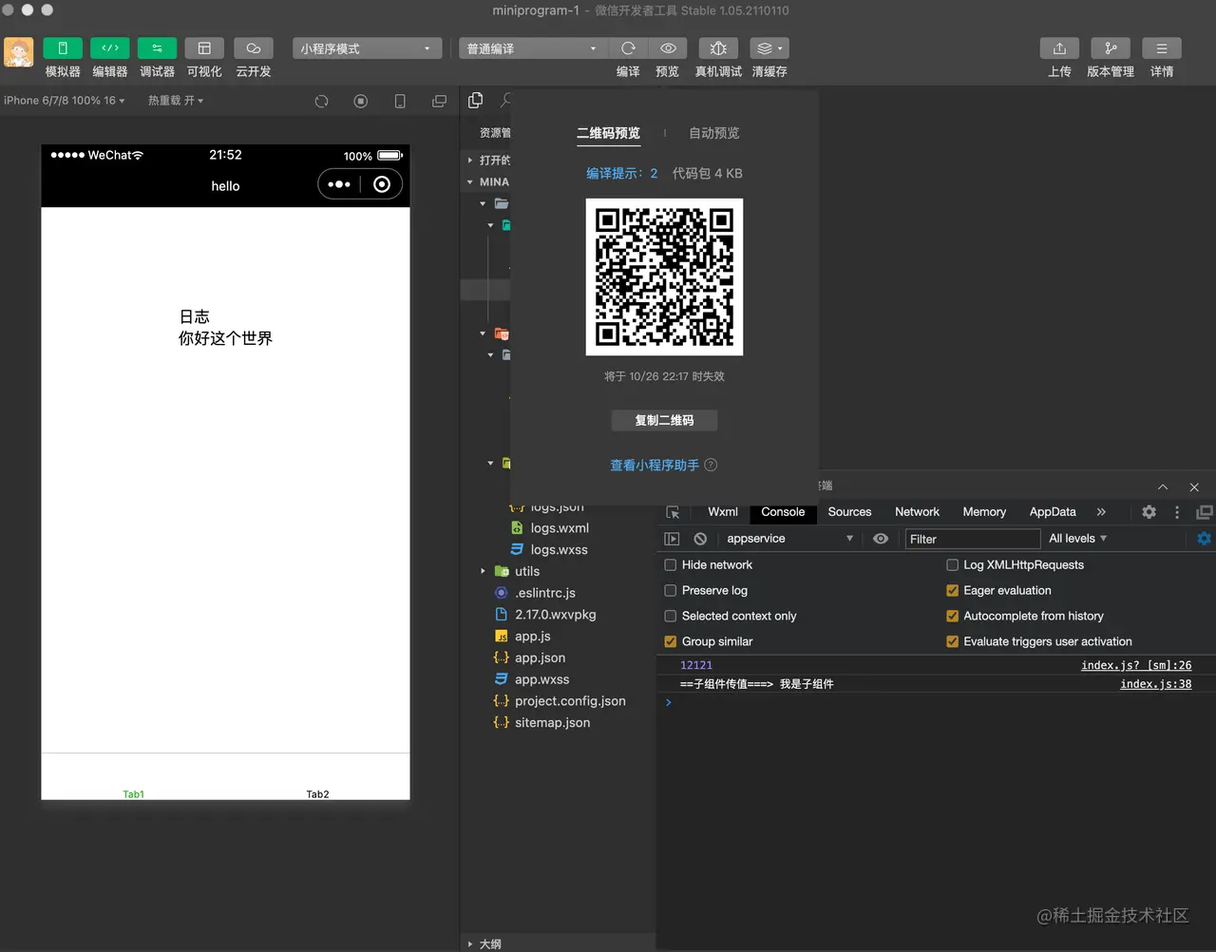Enable Log XMLHttpRequests checkbox
The height and width of the screenshot is (952, 1216).
tap(952, 564)
